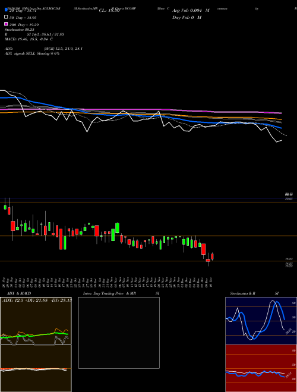Click the white 50 Day legend swatch
297x392 pixels.
coord(6,17)
